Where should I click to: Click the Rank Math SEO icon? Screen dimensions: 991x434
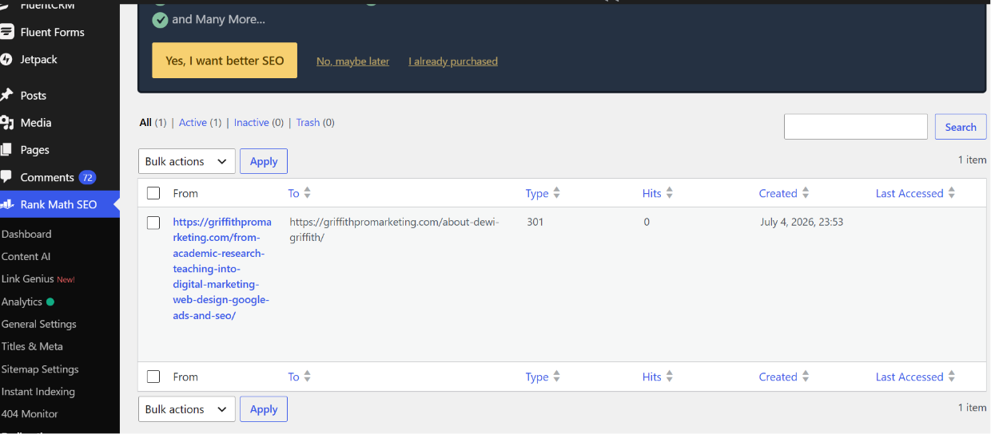(x=7, y=204)
